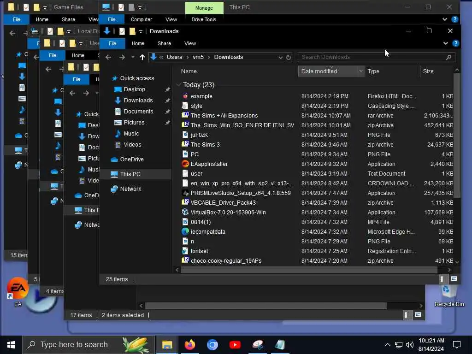472x354 pixels.
Task: Open the recent locations dropdown
Action: coord(133,57)
